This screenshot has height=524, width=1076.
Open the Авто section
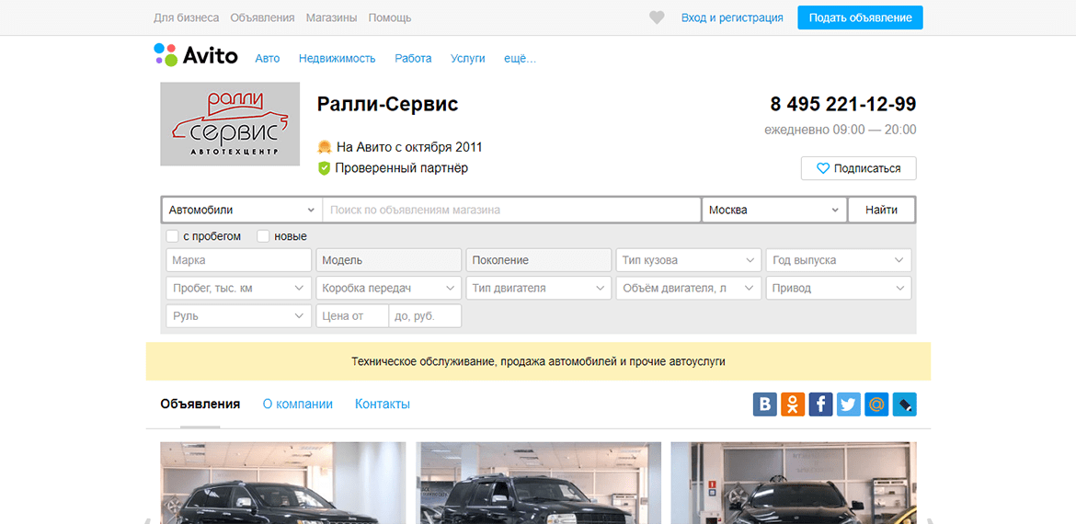tap(268, 58)
